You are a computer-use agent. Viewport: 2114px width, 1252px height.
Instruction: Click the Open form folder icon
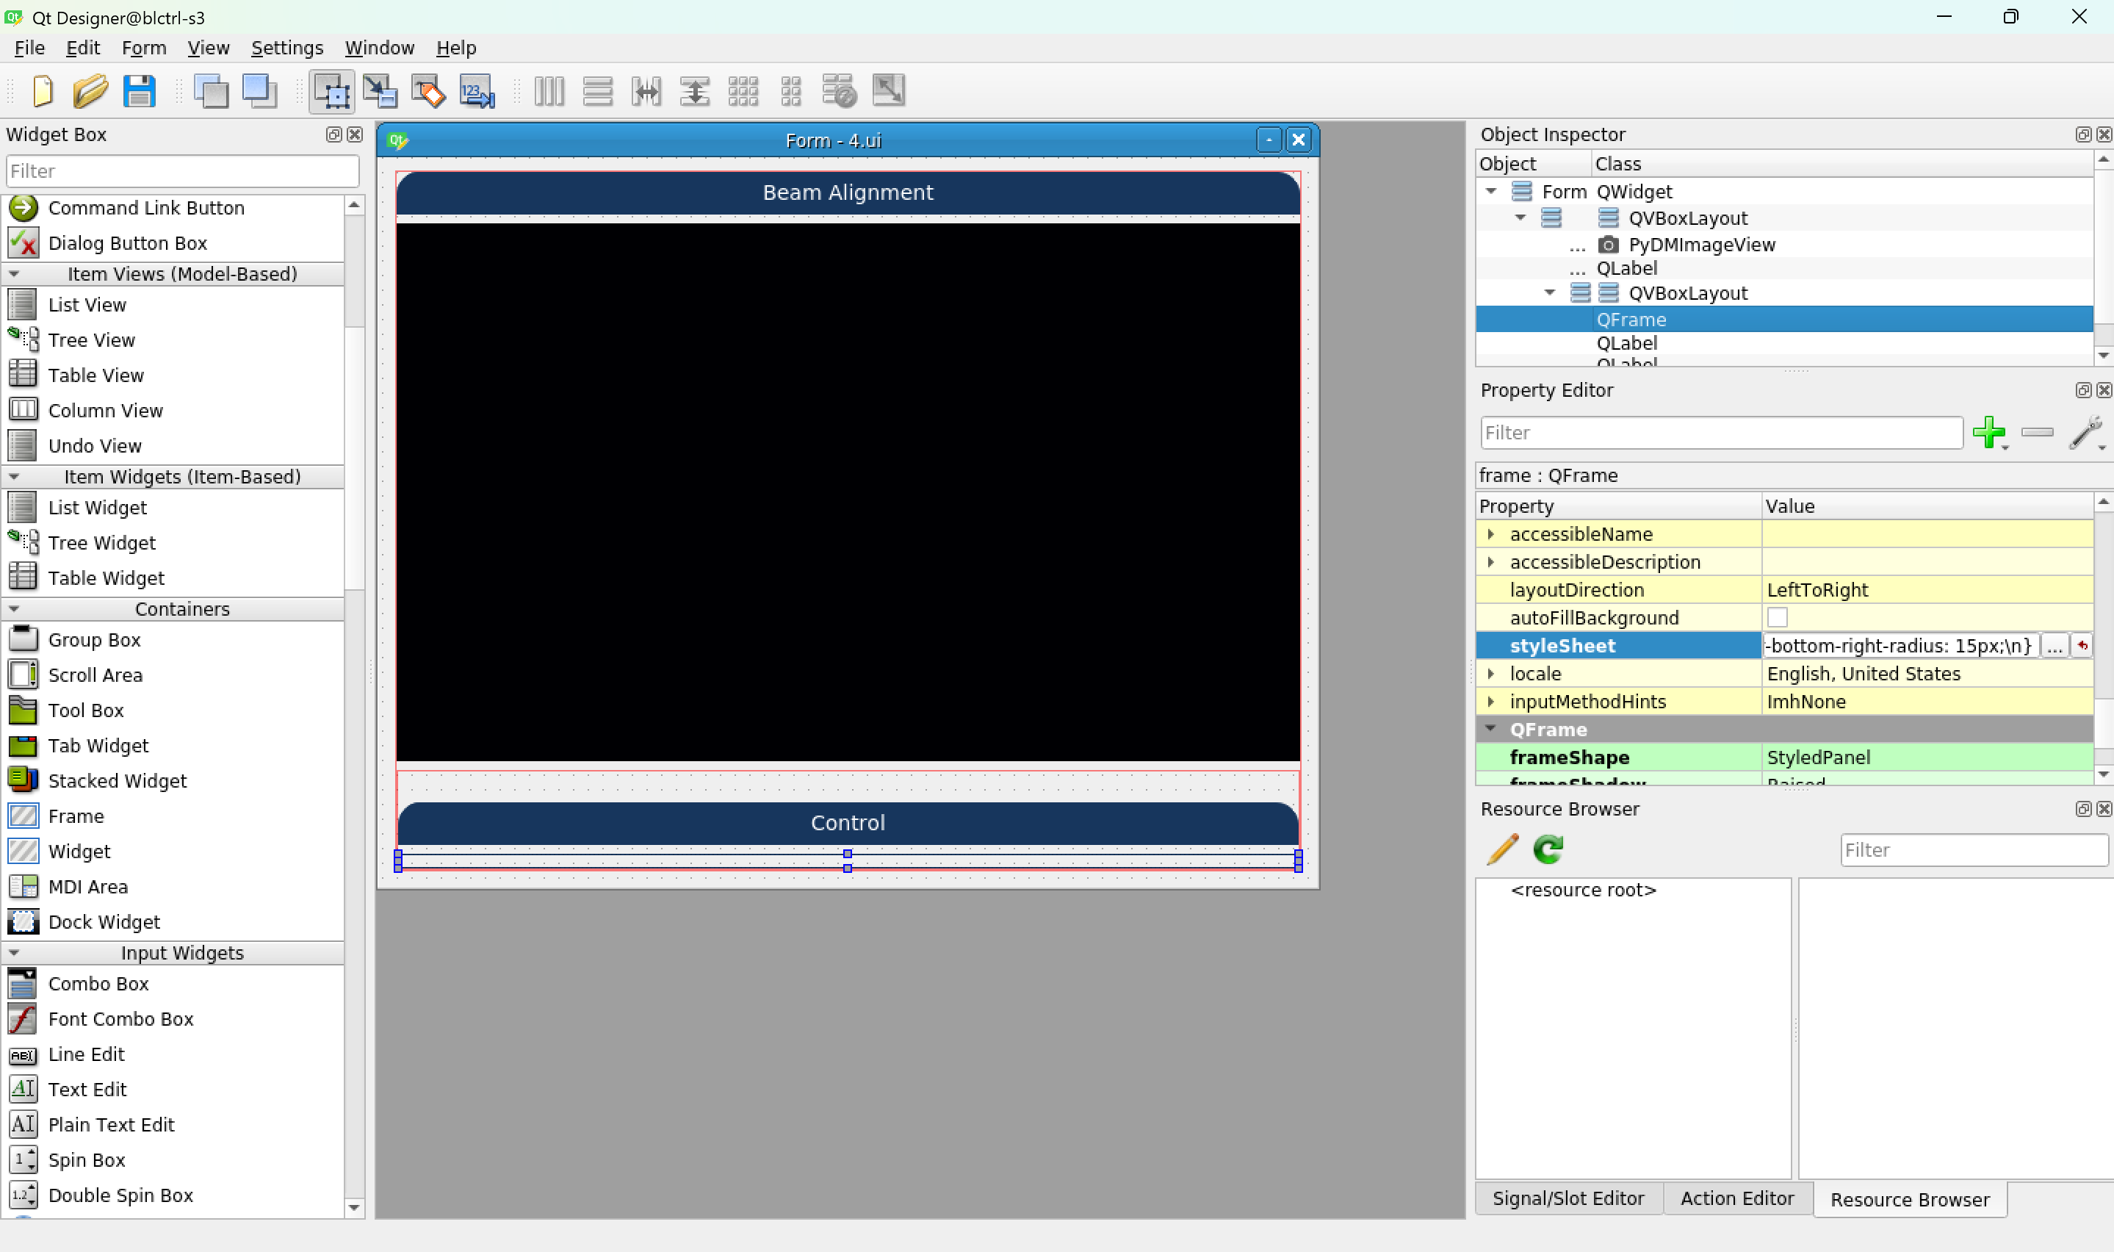[90, 90]
